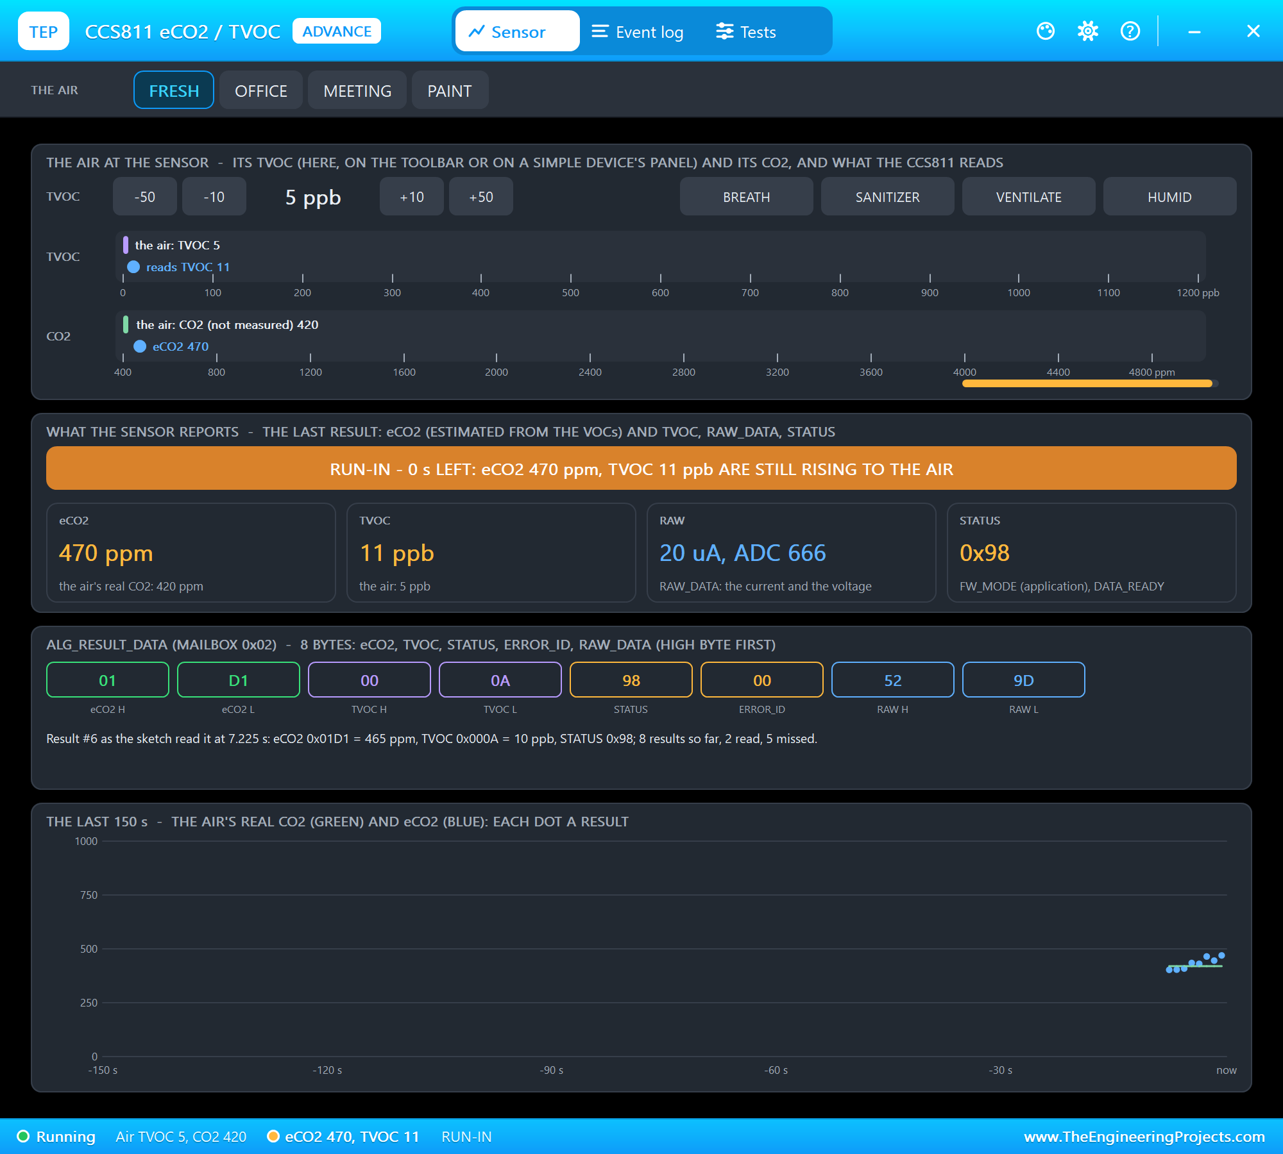
Task: Select the FRESH air preset
Action: [174, 90]
